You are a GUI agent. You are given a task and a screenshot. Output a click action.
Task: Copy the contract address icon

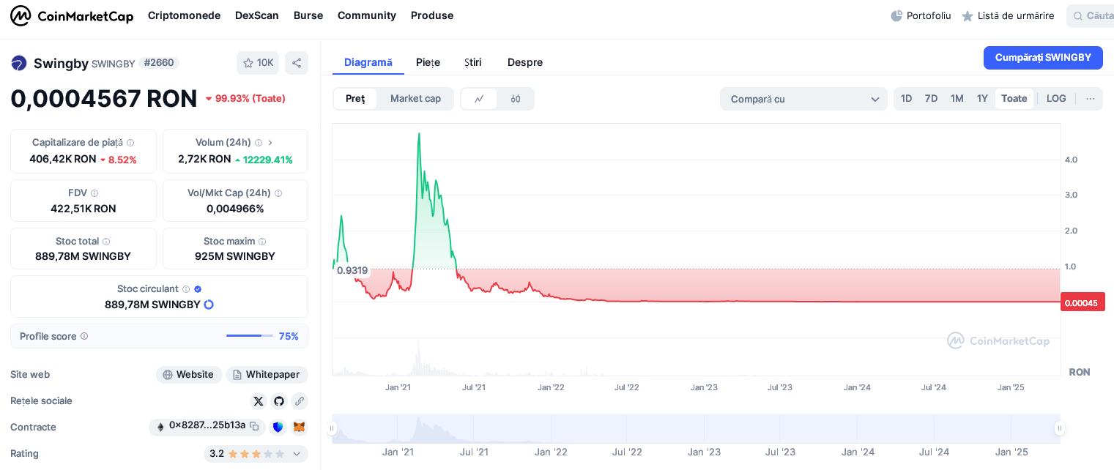pyautogui.click(x=254, y=426)
